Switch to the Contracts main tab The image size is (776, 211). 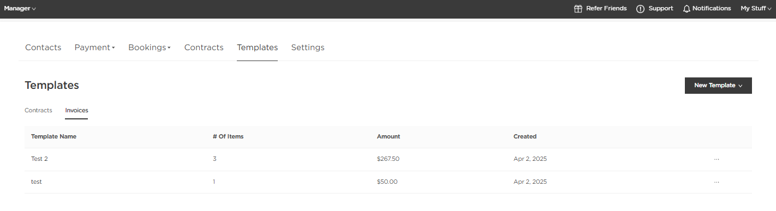pyautogui.click(x=204, y=47)
